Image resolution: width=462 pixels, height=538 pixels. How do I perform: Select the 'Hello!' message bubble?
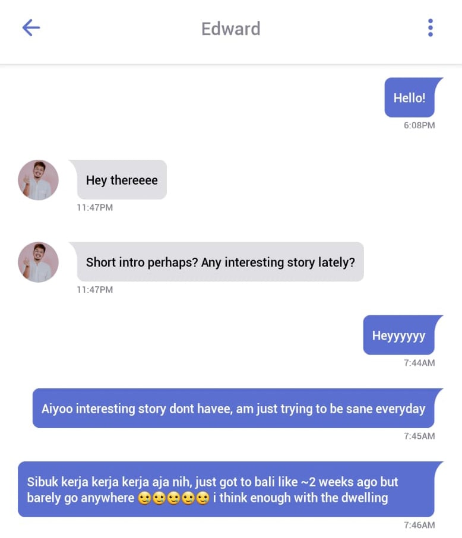(410, 97)
